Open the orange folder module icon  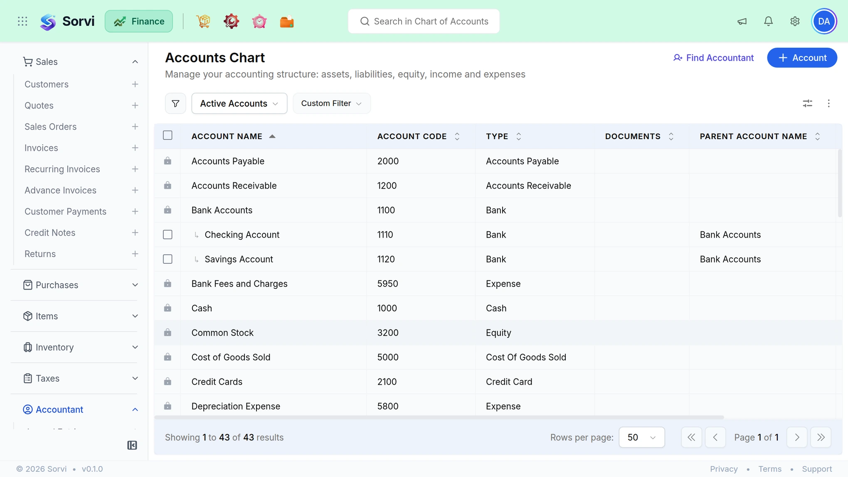point(287,21)
